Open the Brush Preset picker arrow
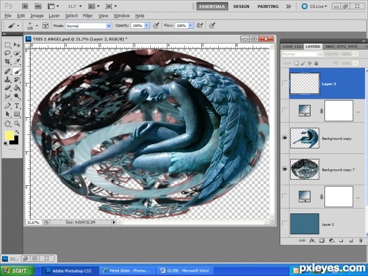The width and height of the screenshot is (368, 276). (x=37, y=25)
